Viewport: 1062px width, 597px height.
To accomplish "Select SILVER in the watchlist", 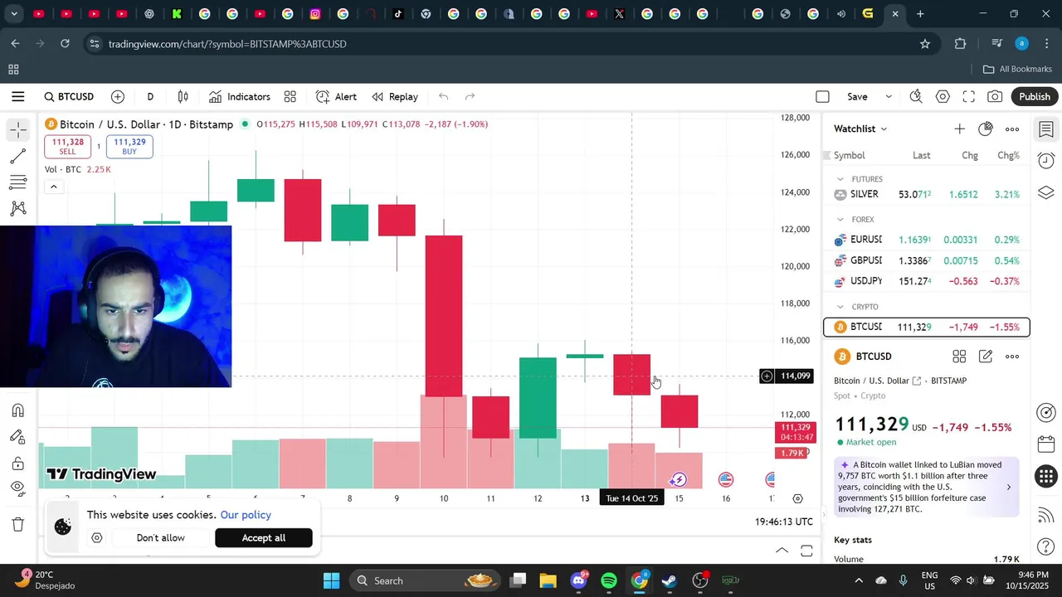I will click(x=927, y=194).
